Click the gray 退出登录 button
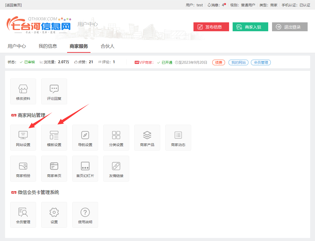The image size is (315, 241). click(290, 27)
